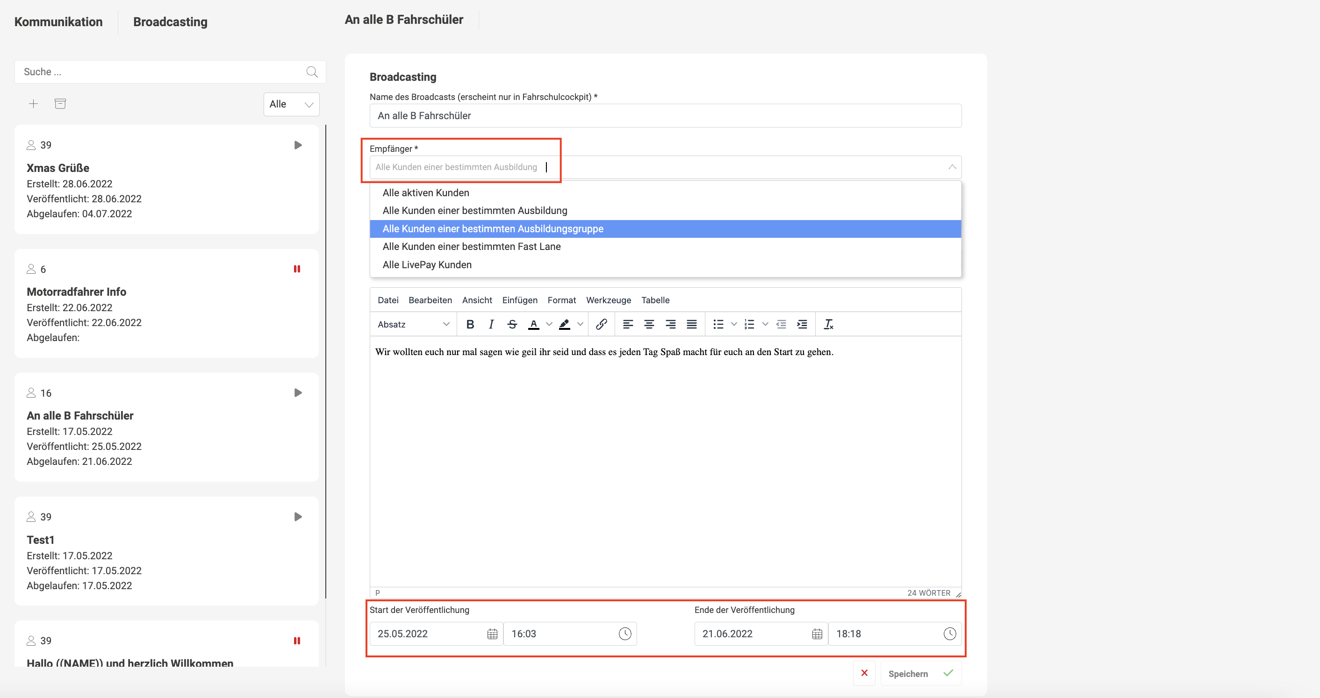
Task: Expand the Absatz paragraph style dropdown
Action: (x=413, y=324)
